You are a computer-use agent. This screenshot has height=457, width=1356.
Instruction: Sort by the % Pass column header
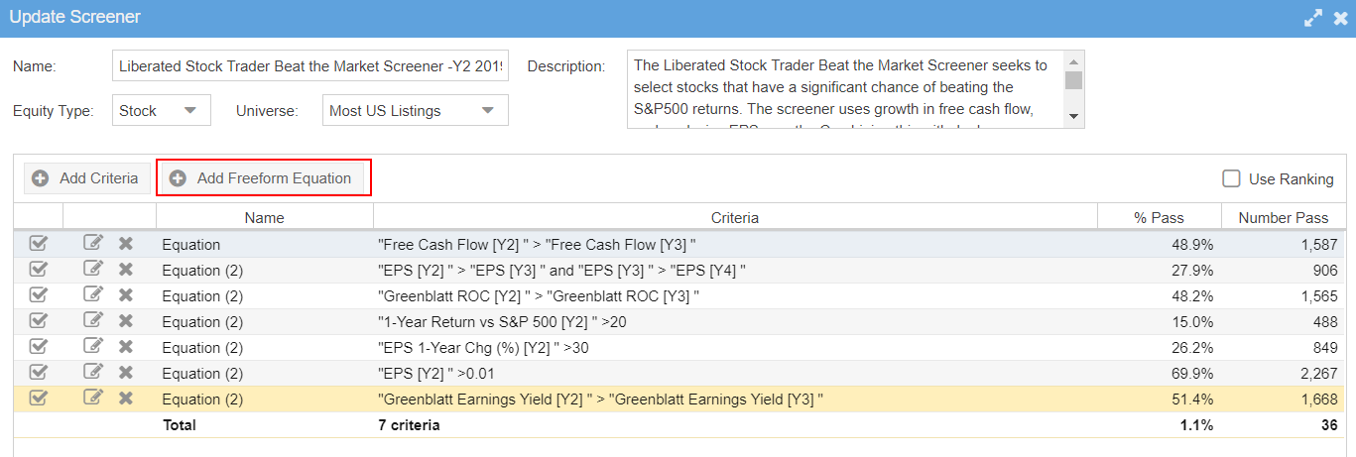click(x=1159, y=218)
